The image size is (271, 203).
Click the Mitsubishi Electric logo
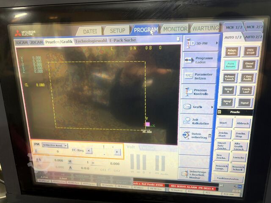[x=25, y=33]
